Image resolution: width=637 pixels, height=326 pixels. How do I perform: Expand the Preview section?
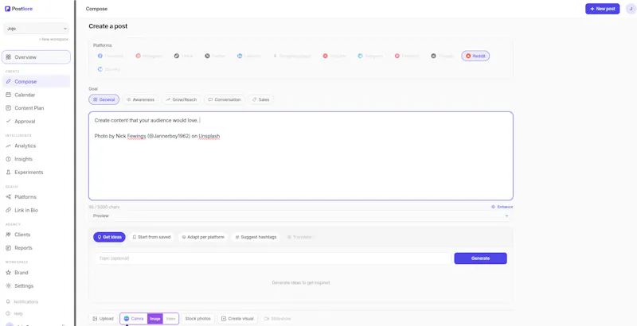(x=301, y=215)
